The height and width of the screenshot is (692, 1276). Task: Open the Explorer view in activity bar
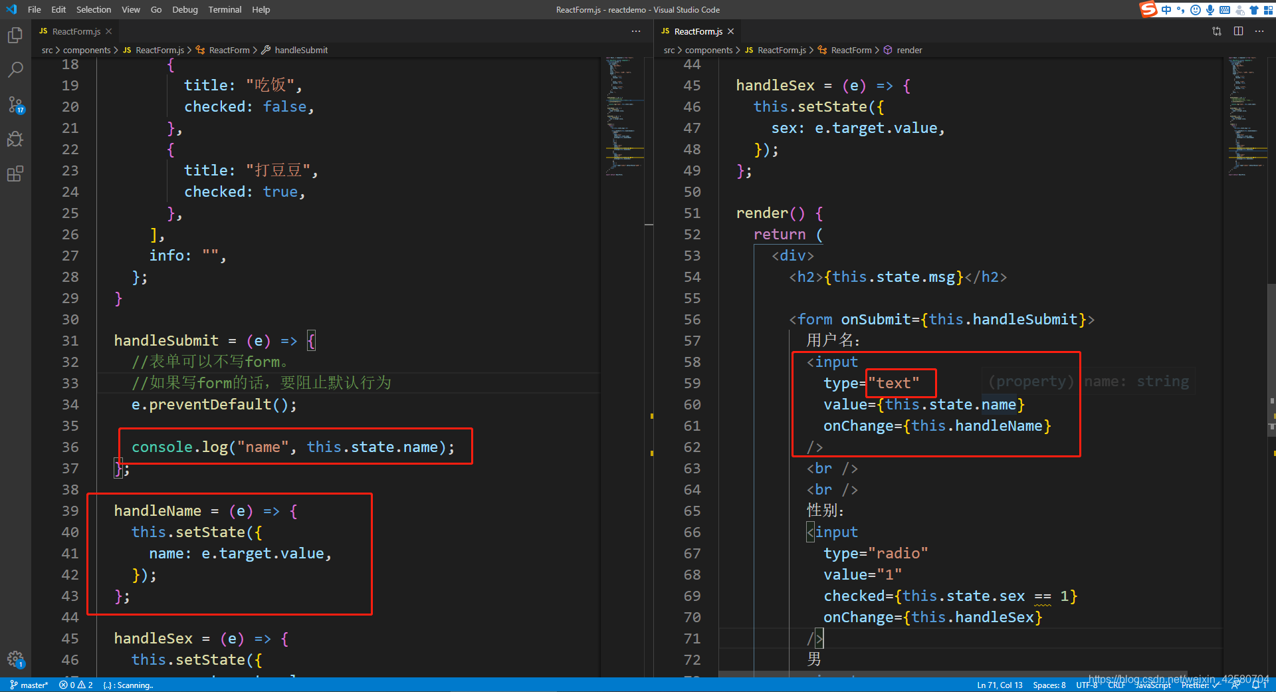click(x=15, y=35)
